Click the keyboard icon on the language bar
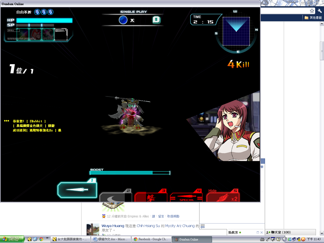Viewport: 324px width, 243px height. [262, 239]
